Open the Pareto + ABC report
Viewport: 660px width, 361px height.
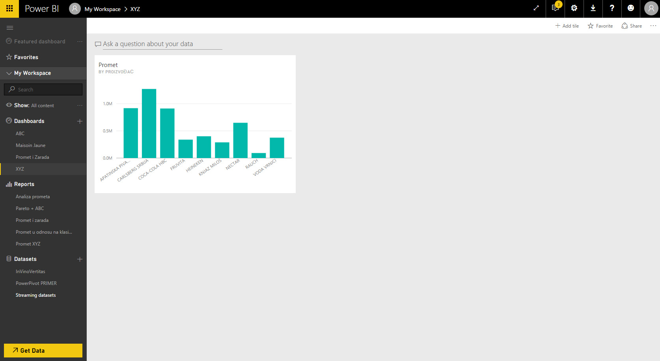(x=30, y=208)
